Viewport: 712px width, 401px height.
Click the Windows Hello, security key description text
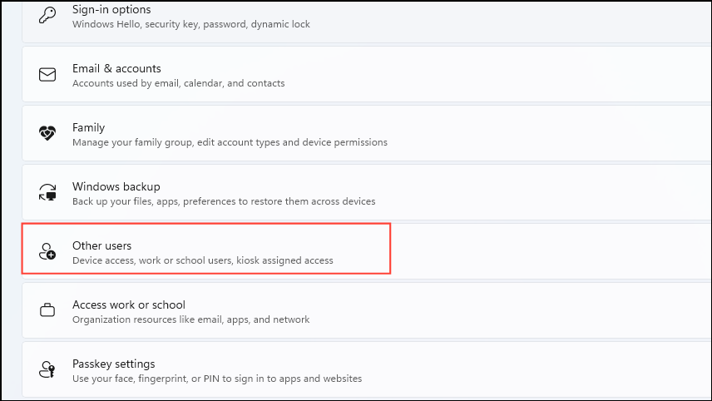191,24
